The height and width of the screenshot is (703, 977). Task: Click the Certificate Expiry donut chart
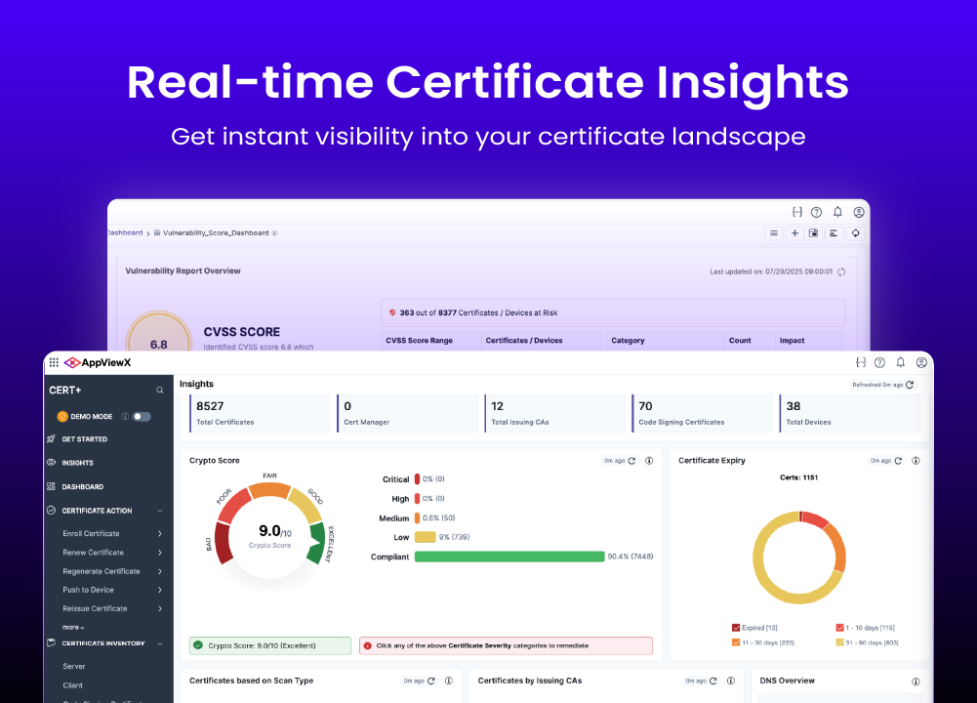click(x=799, y=558)
